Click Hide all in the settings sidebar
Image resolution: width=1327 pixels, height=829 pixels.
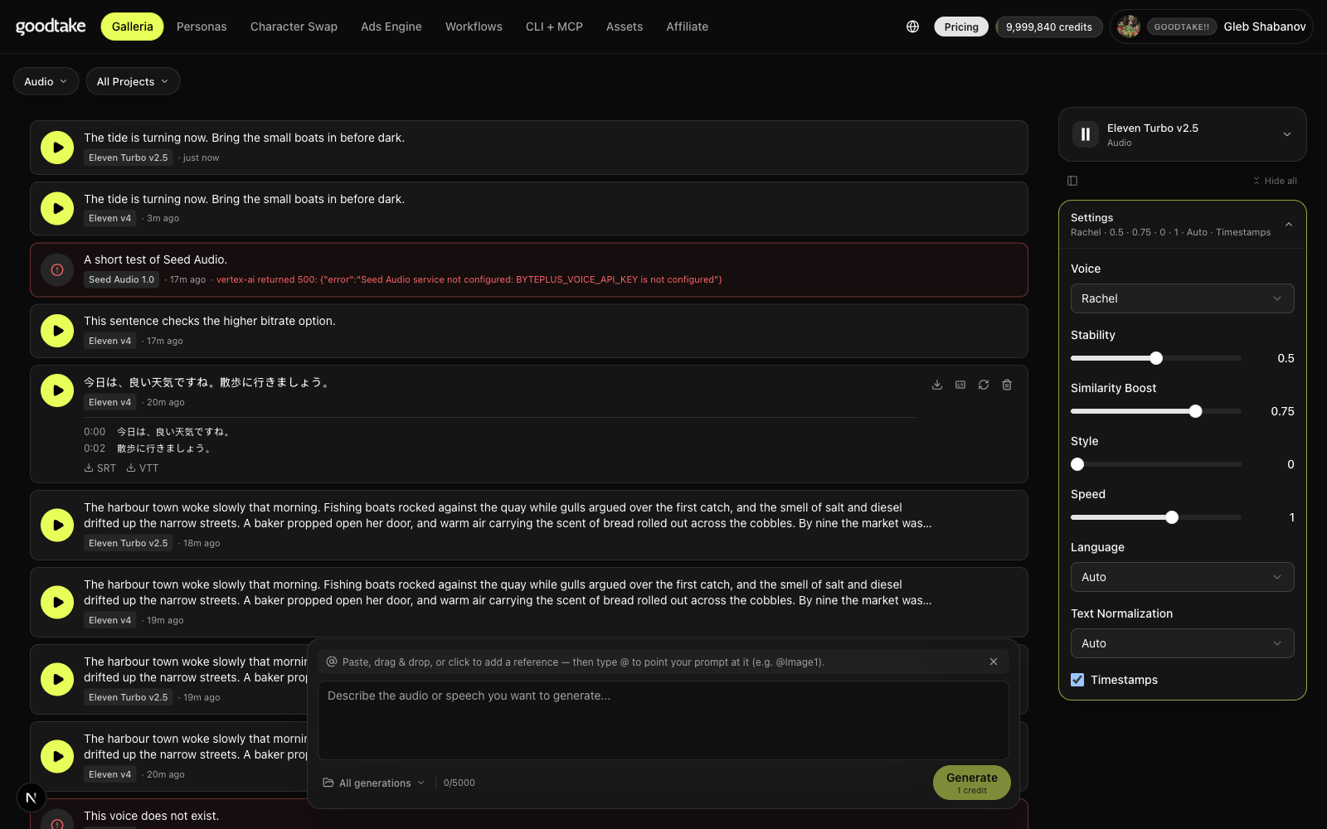pyautogui.click(x=1275, y=181)
